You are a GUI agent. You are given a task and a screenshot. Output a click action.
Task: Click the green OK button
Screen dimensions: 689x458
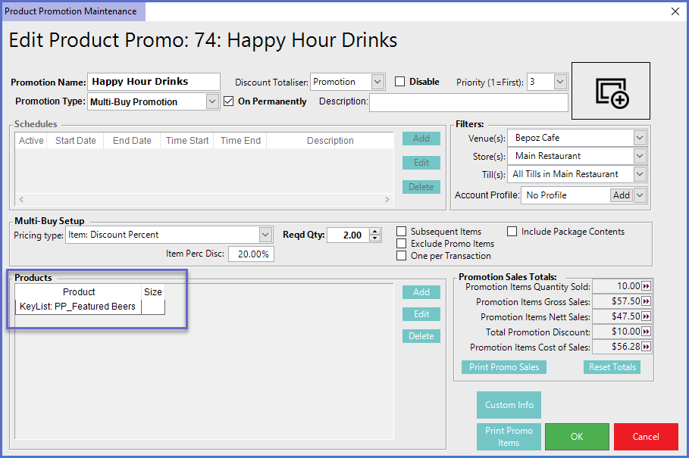(x=577, y=437)
